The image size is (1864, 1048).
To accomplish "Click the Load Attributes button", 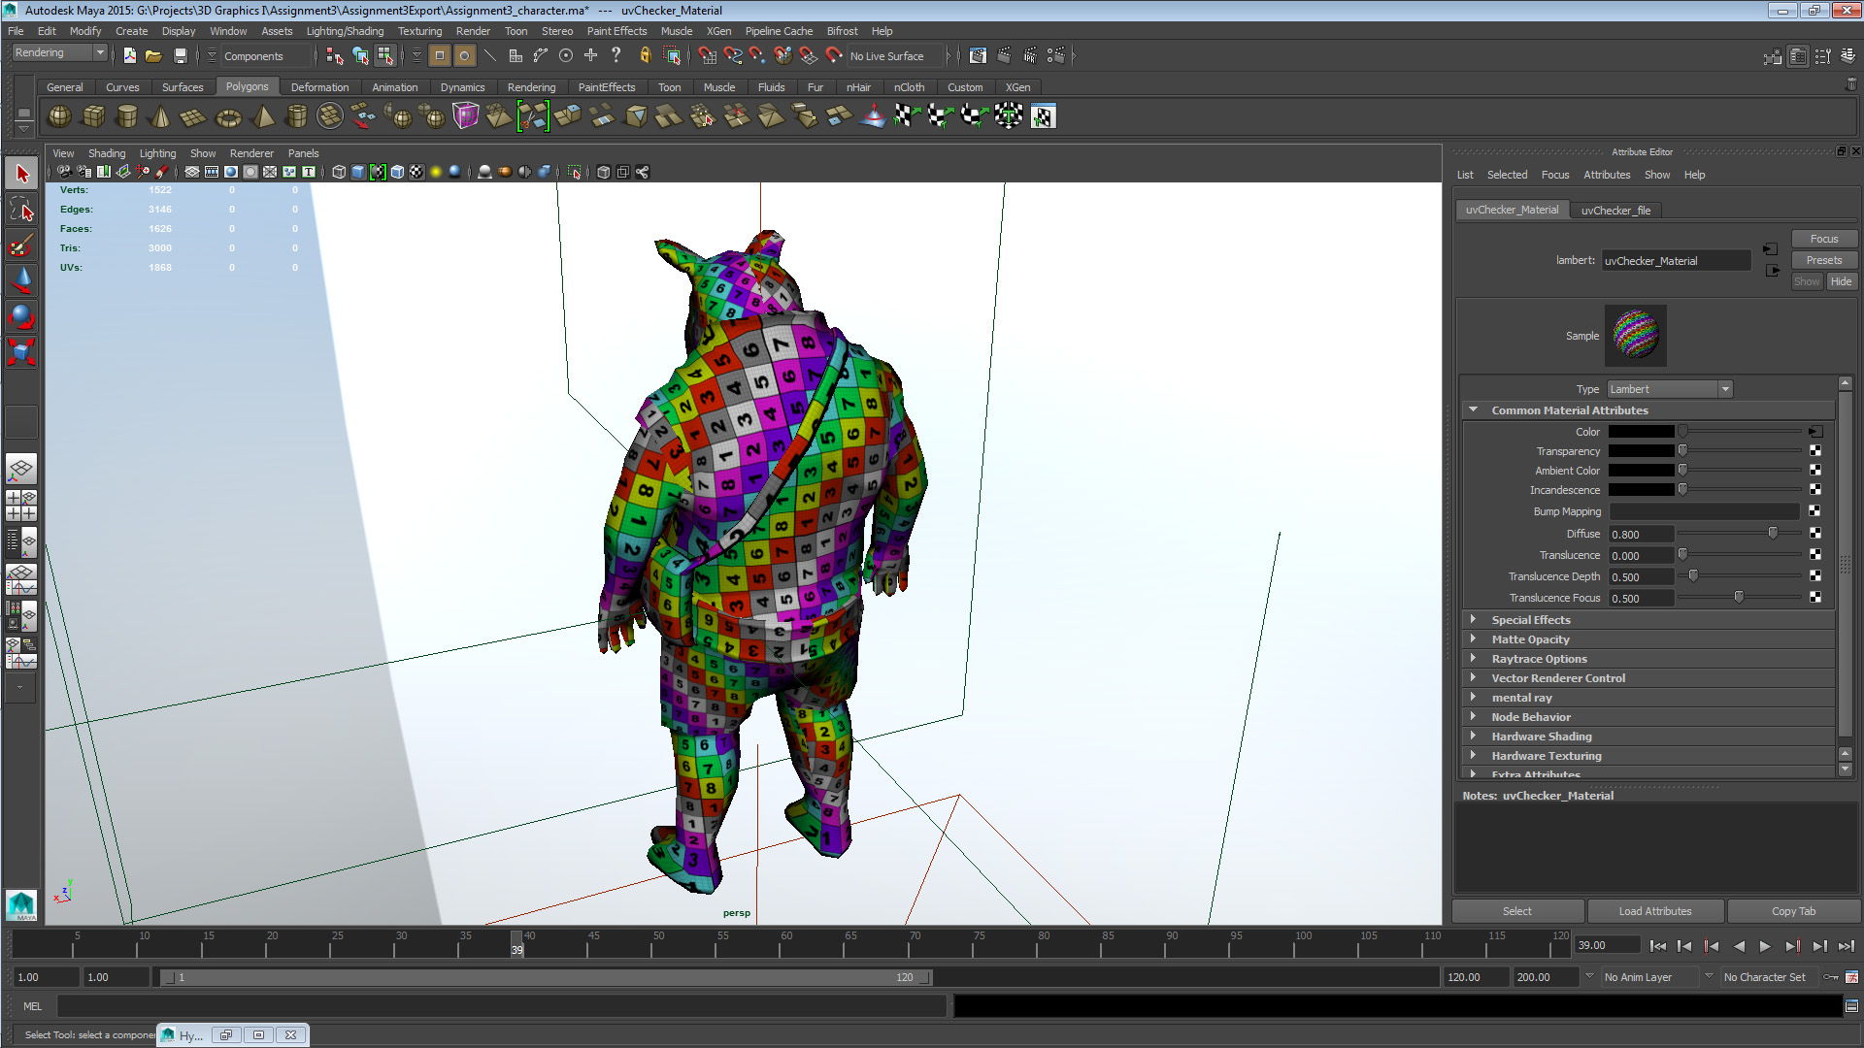I will tap(1654, 910).
